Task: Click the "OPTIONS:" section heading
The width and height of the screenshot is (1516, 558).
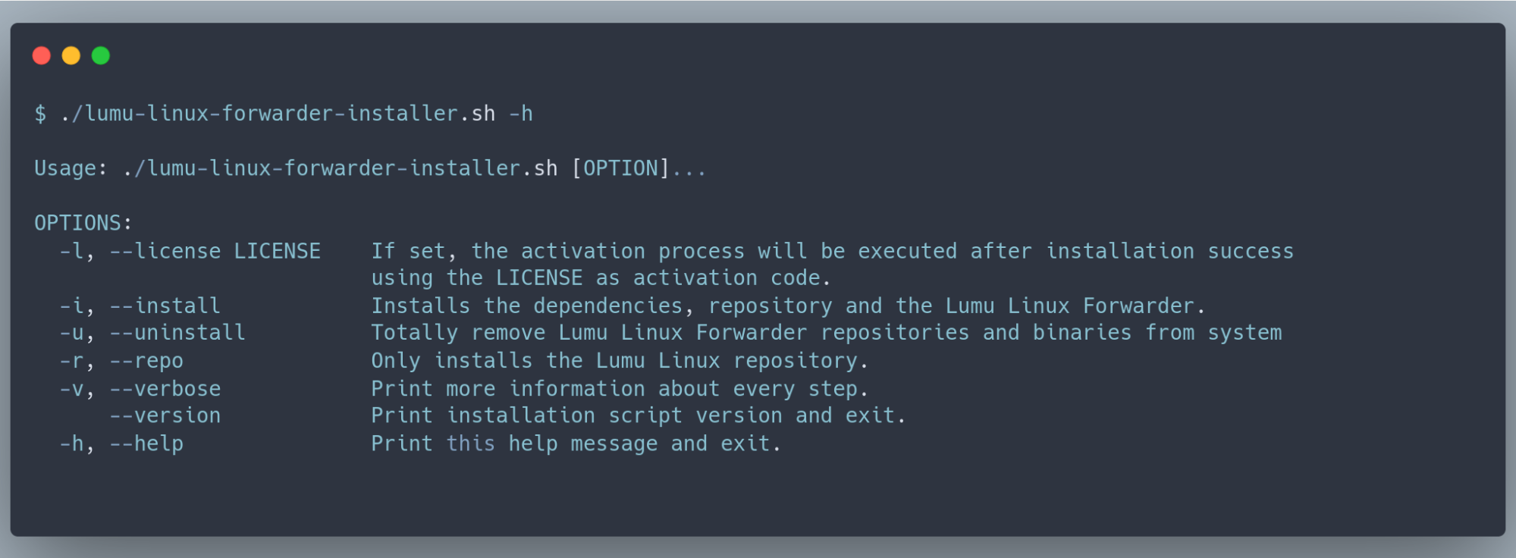Action: coord(83,223)
